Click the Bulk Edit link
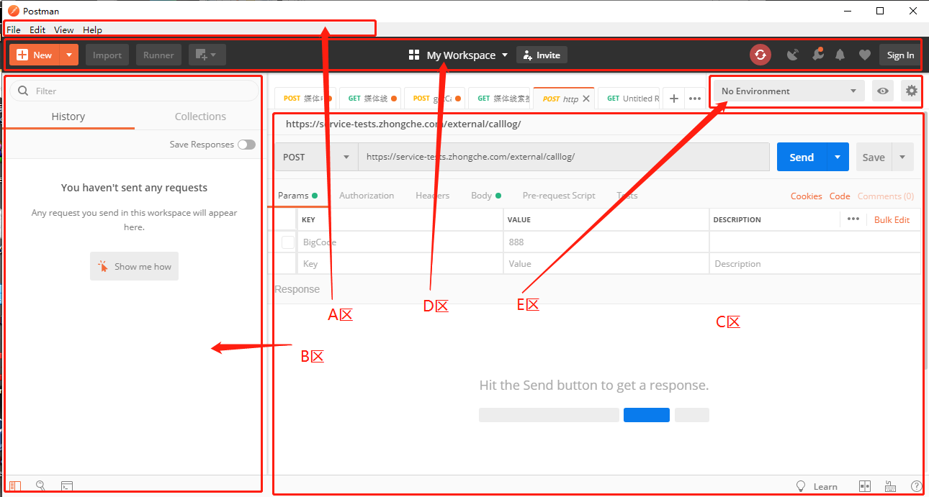This screenshot has width=929, height=497. (x=892, y=219)
